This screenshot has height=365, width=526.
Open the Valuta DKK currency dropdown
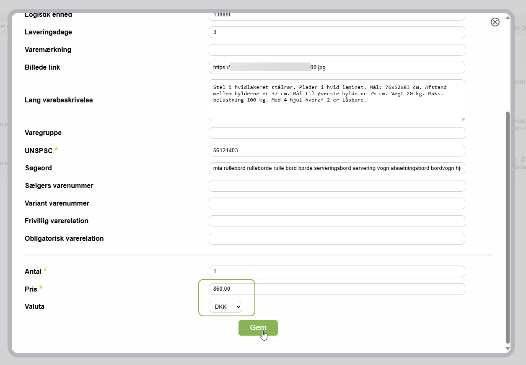[x=225, y=307]
